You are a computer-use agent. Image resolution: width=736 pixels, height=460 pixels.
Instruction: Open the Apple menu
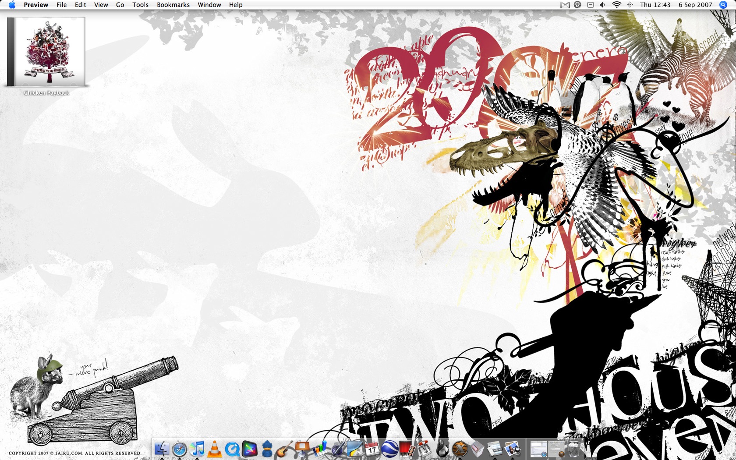pyautogui.click(x=12, y=5)
